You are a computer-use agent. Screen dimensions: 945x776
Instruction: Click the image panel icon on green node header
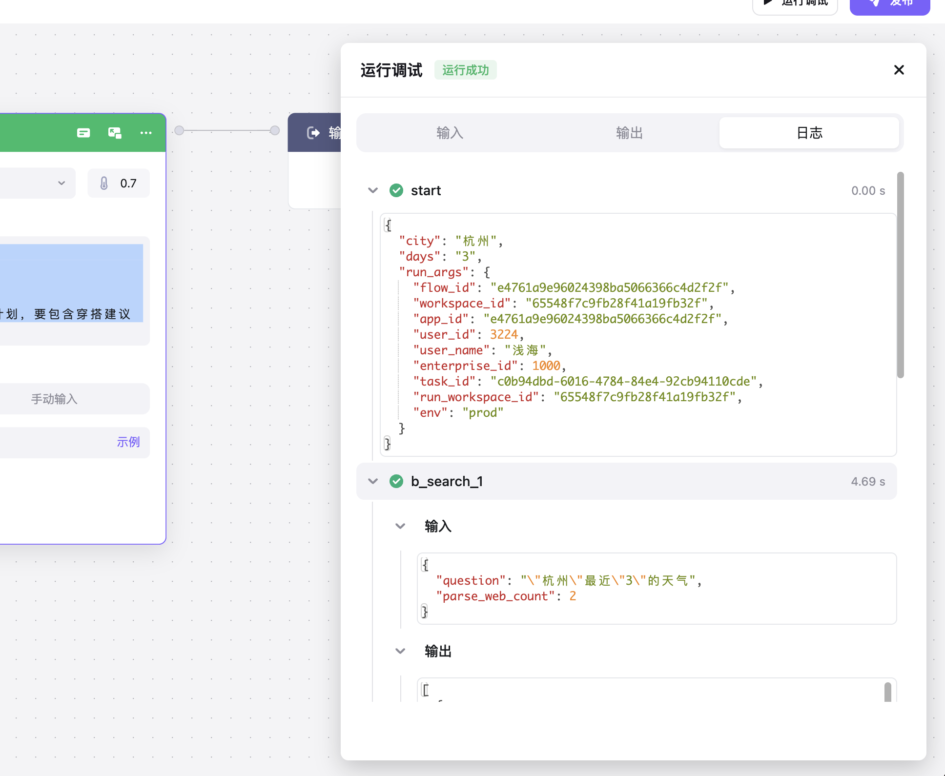point(115,133)
